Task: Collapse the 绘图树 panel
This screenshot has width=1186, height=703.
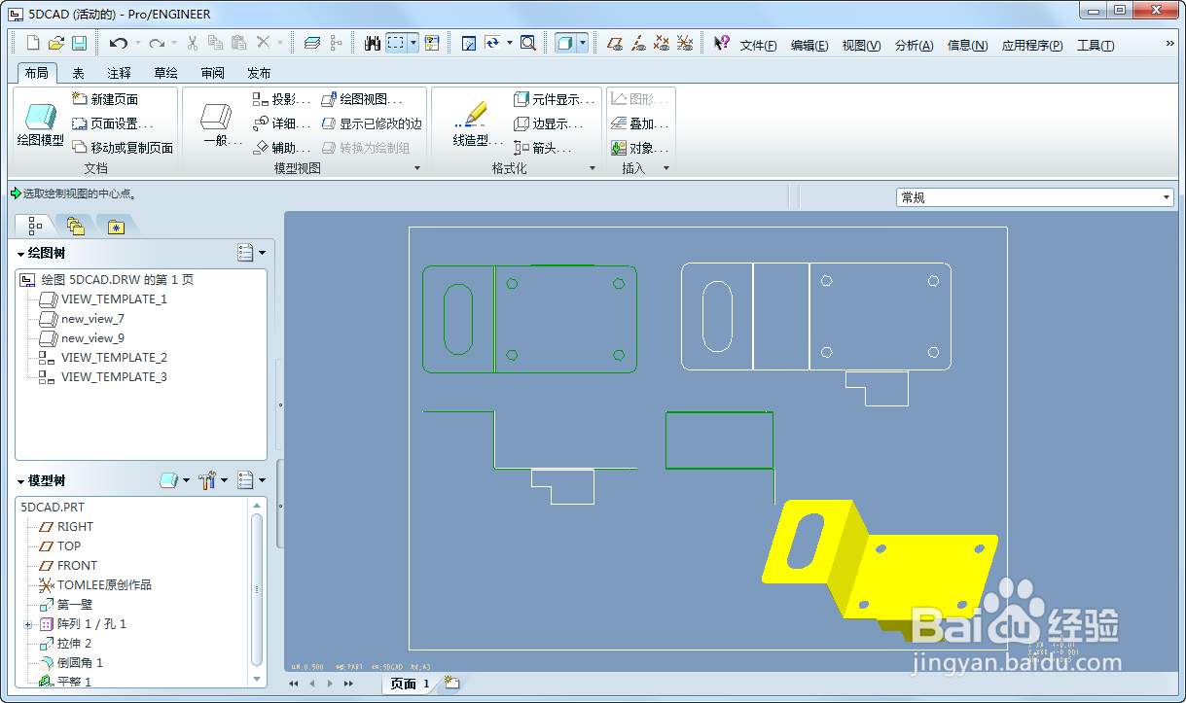Action: tap(20, 252)
